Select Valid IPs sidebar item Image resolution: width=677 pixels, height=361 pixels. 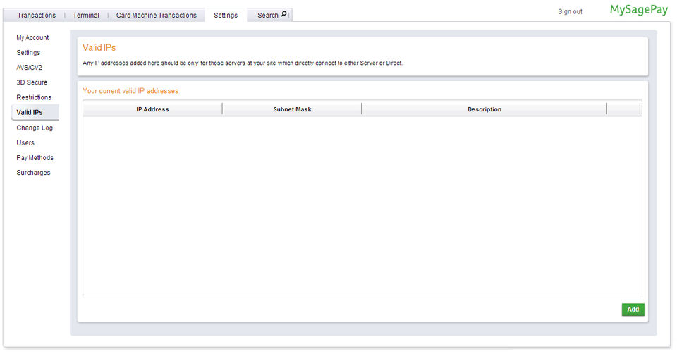(35, 112)
